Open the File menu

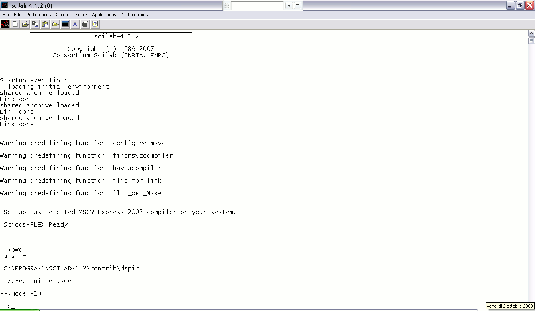tap(5, 15)
